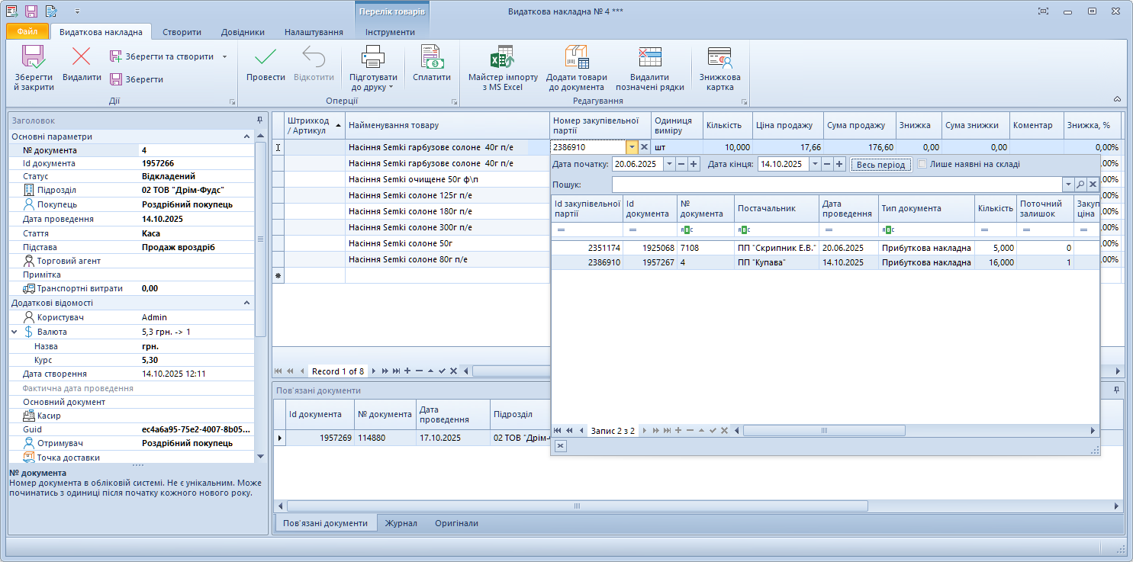This screenshot has height=562, width=1133.
Task: Switch to the Довідники ribbon tab
Action: (243, 32)
